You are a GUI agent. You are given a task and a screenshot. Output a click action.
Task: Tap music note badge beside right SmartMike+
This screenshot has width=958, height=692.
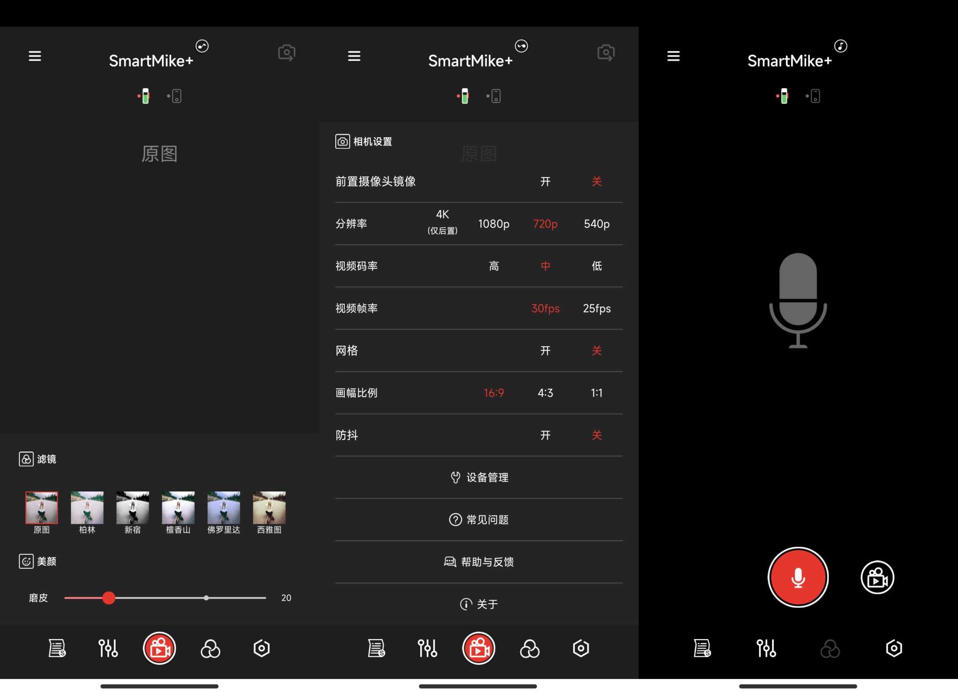coord(841,46)
